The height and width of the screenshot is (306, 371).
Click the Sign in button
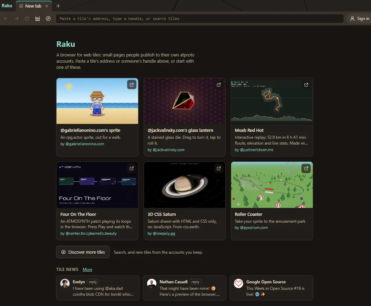[x=360, y=19]
